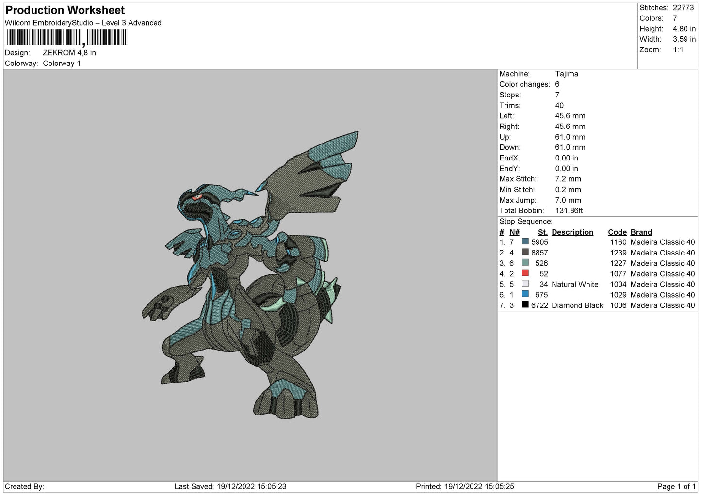
Task: Click the EndX value '0.00 in'
Action: click(567, 158)
